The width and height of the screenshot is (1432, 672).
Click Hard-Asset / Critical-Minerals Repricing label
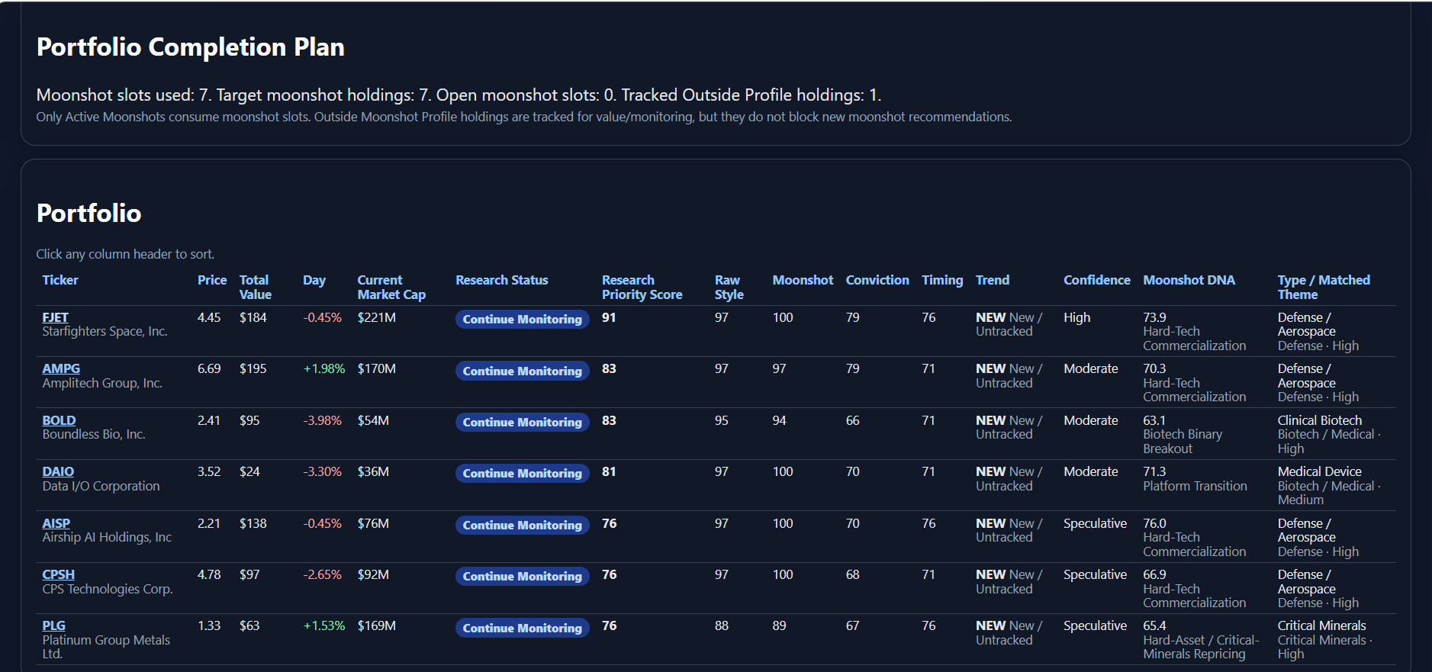[1201, 647]
